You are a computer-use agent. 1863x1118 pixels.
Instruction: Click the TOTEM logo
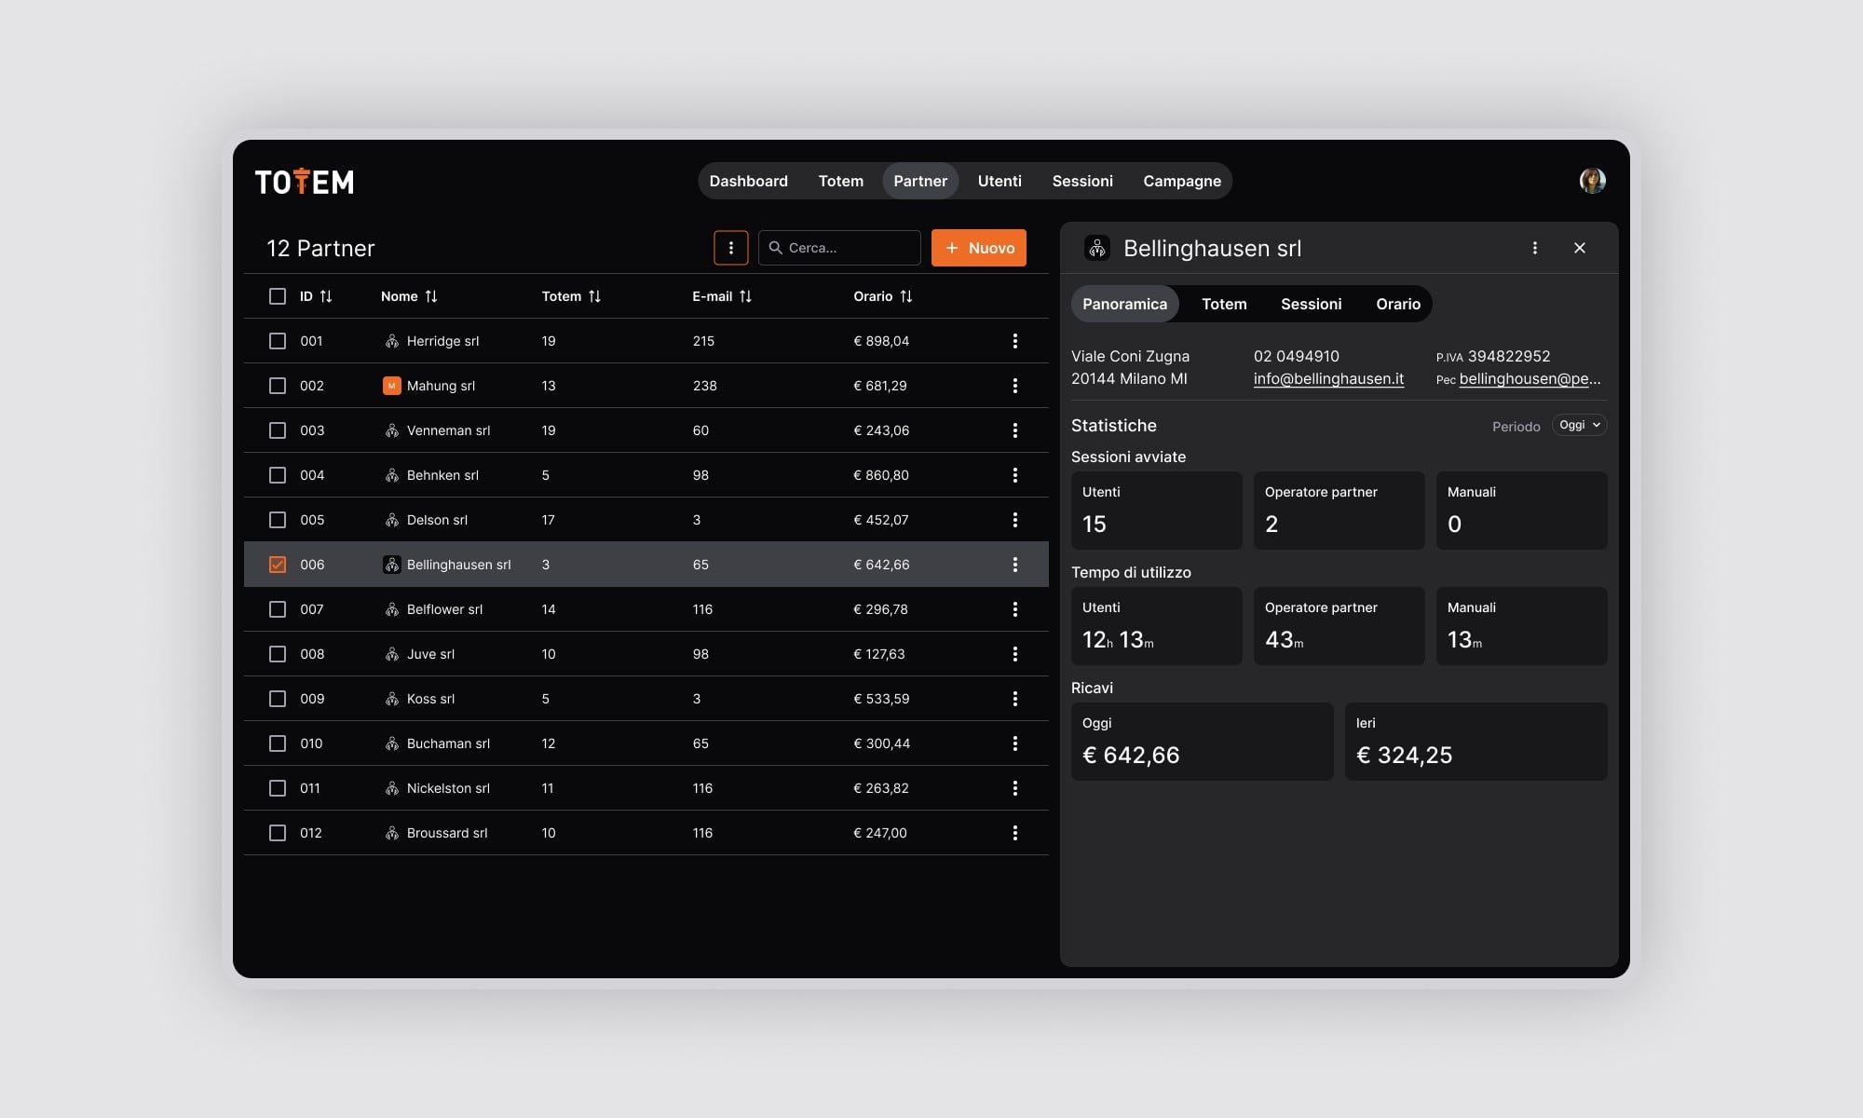[305, 182]
